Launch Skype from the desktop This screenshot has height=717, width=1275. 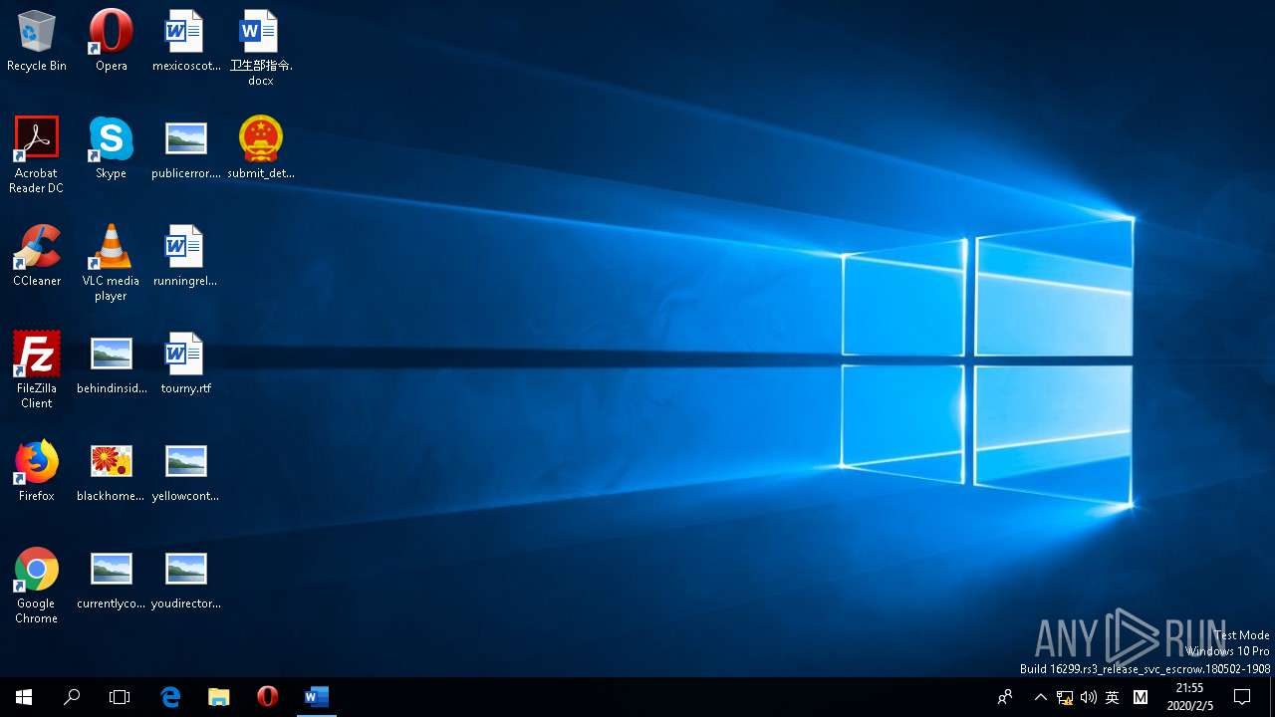(111, 148)
